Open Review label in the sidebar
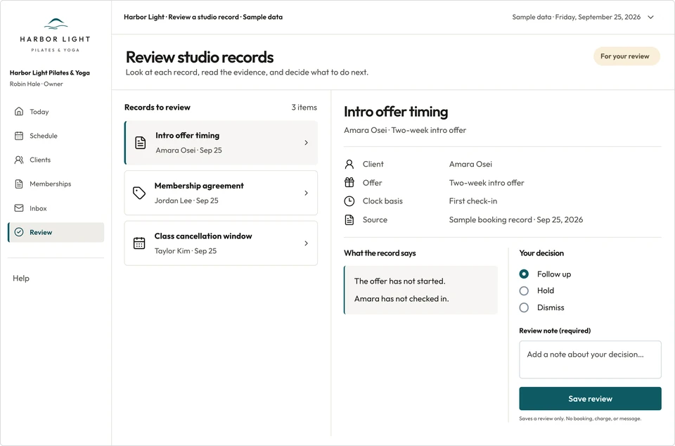Image resolution: width=675 pixels, height=446 pixels. click(41, 232)
